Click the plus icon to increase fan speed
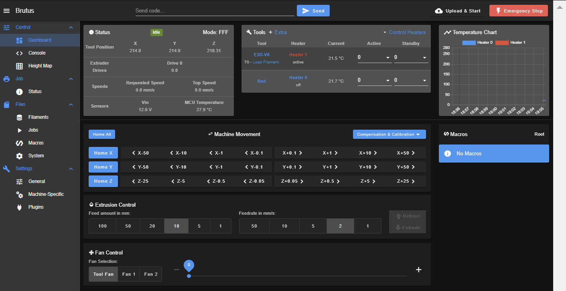Viewport: 566px width, 291px height. point(419,270)
